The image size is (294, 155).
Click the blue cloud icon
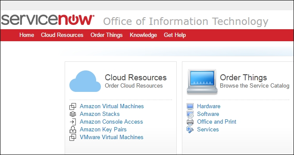(x=85, y=81)
